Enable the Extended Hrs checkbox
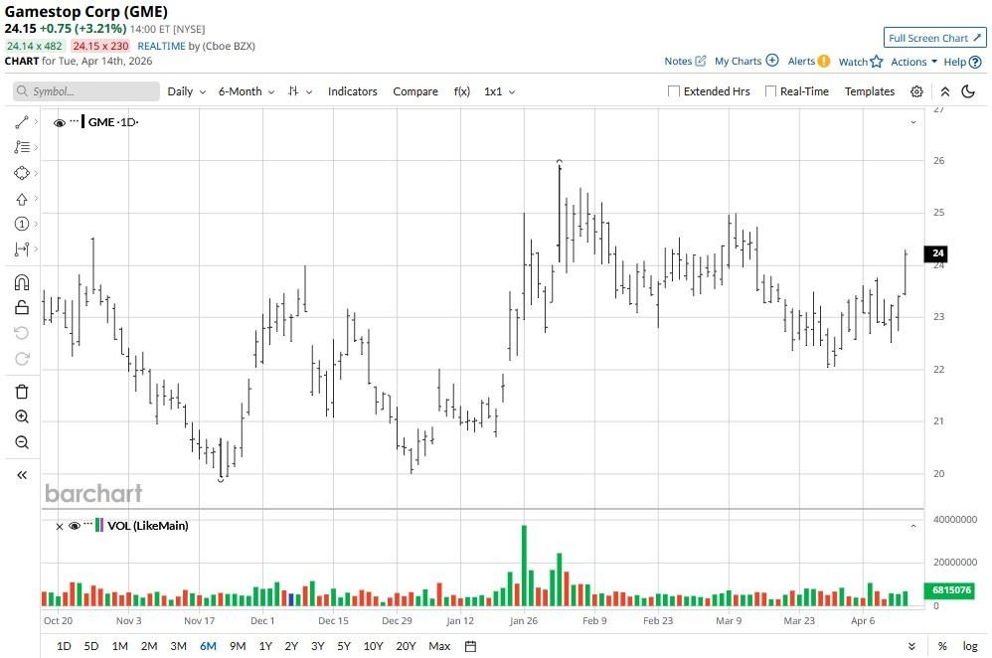Screen dimensions: 992x658 [x=674, y=91]
